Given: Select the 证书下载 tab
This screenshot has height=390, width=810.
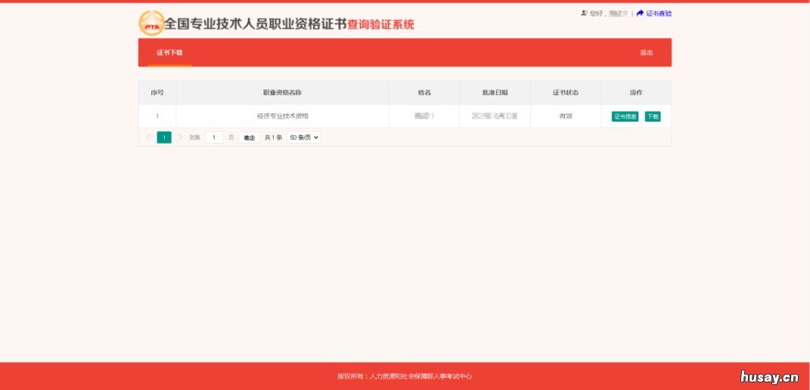Looking at the screenshot, I should click(170, 53).
